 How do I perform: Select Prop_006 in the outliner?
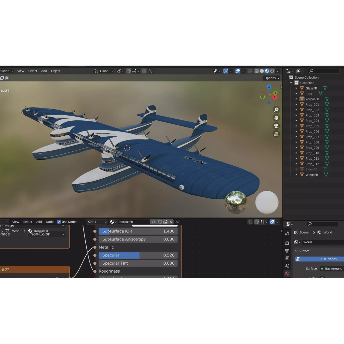[312, 132]
